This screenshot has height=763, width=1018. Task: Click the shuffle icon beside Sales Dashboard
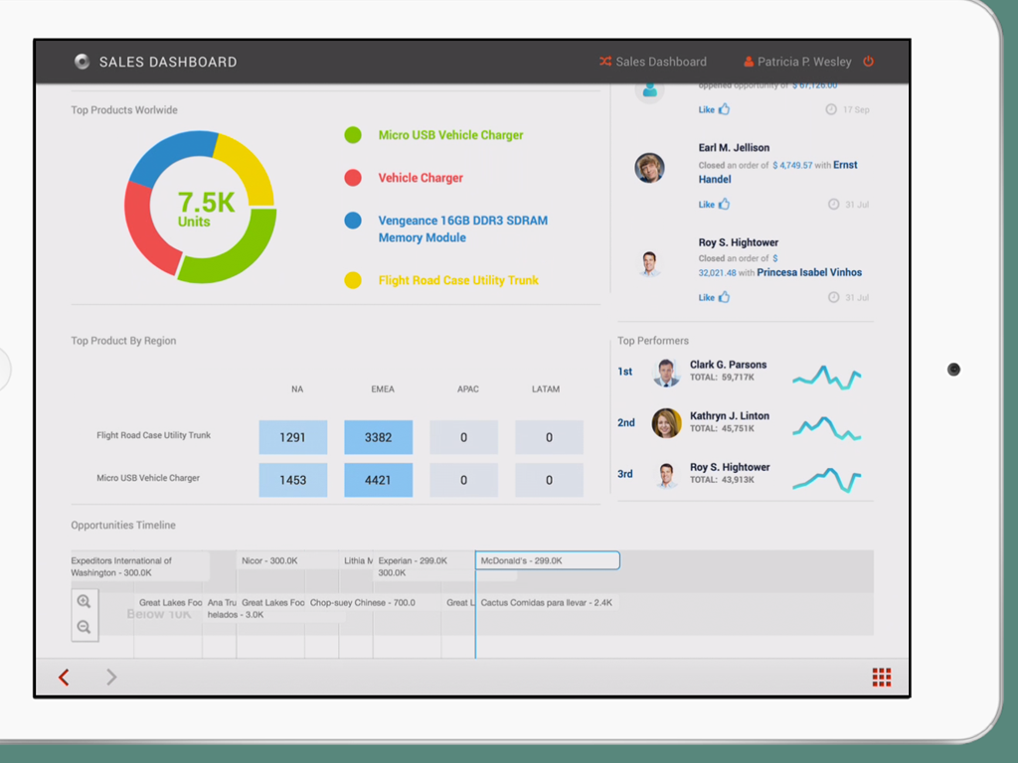pyautogui.click(x=604, y=62)
